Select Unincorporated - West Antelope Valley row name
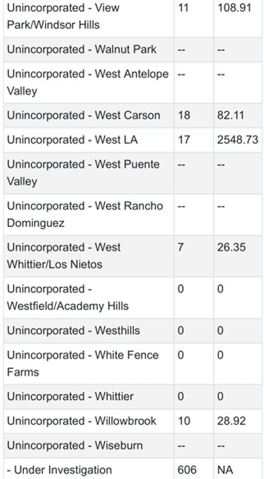 point(88,82)
